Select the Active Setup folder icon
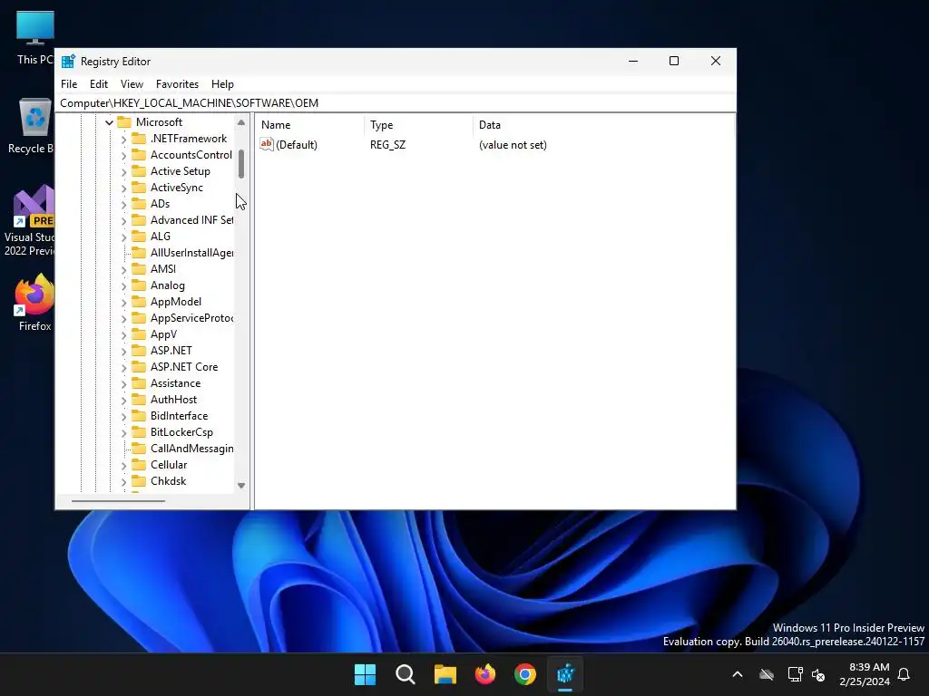 (x=139, y=171)
